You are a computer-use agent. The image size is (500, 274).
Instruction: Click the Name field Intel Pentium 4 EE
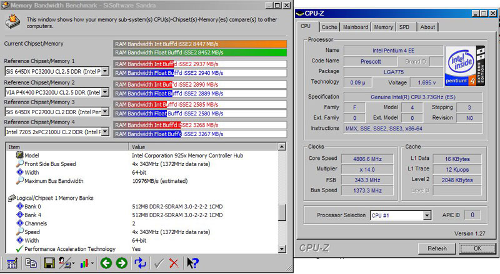(394, 51)
